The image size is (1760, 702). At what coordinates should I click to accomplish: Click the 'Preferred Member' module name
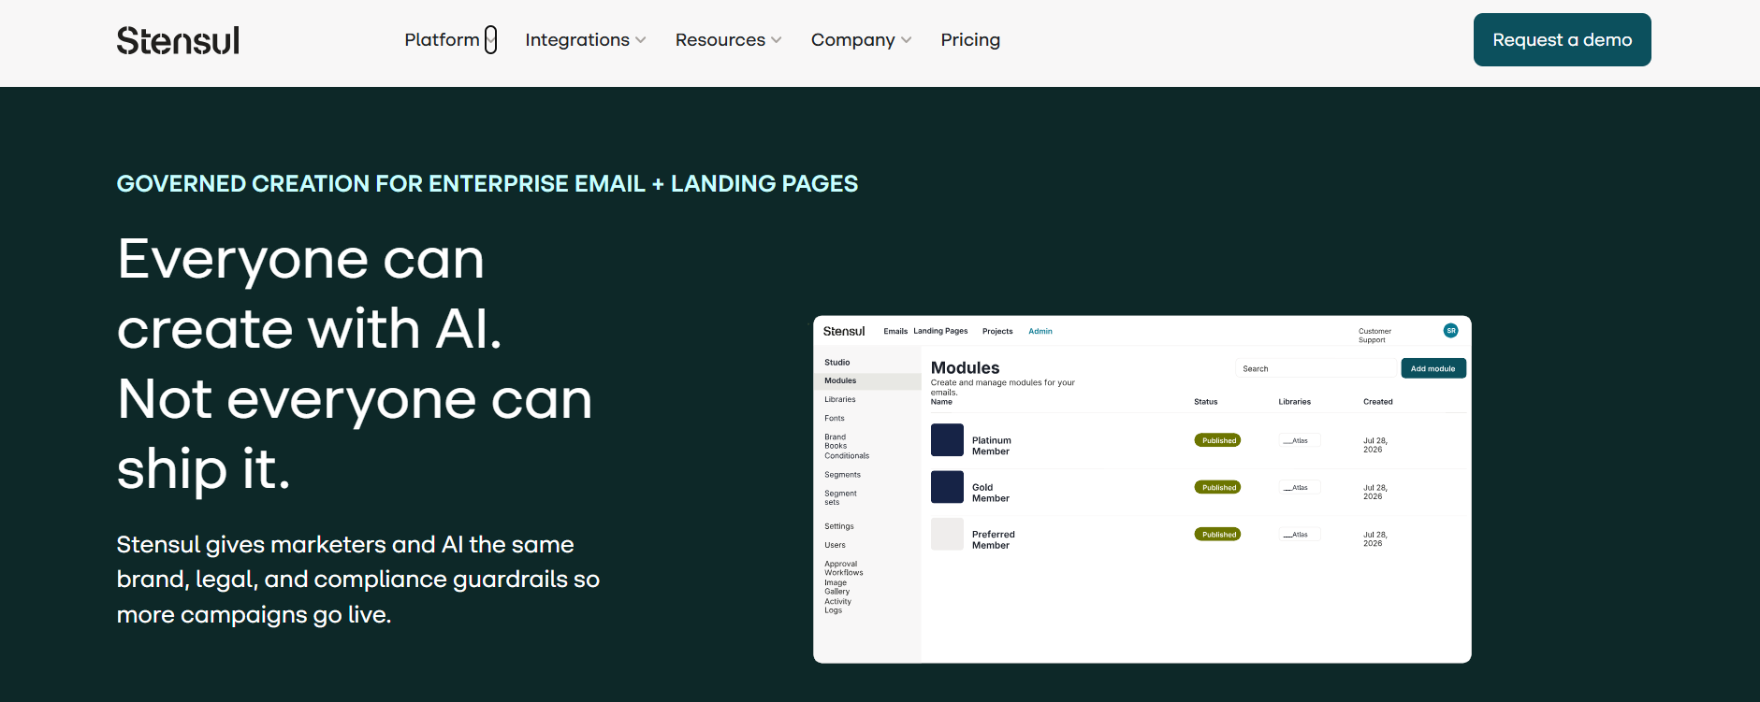[994, 539]
